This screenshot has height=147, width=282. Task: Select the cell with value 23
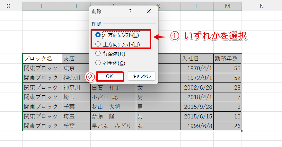227,88
